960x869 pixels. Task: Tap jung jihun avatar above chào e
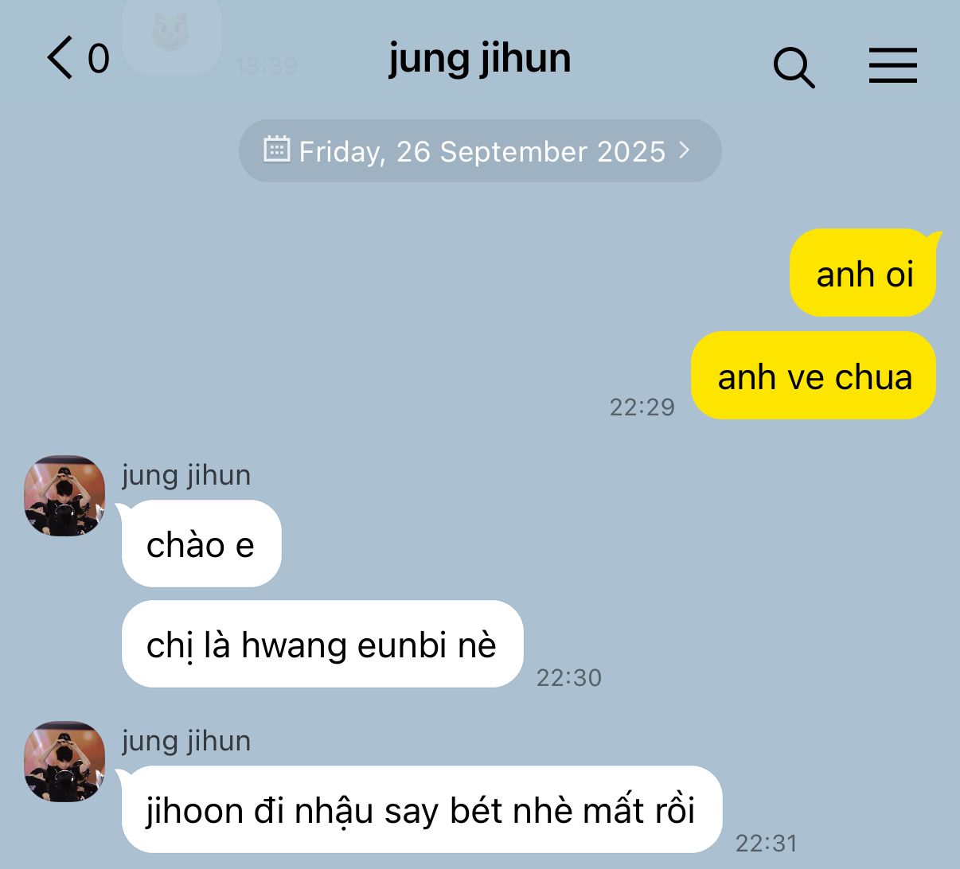coord(64,496)
